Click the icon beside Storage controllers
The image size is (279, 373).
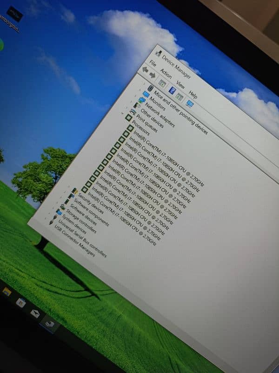point(63,207)
